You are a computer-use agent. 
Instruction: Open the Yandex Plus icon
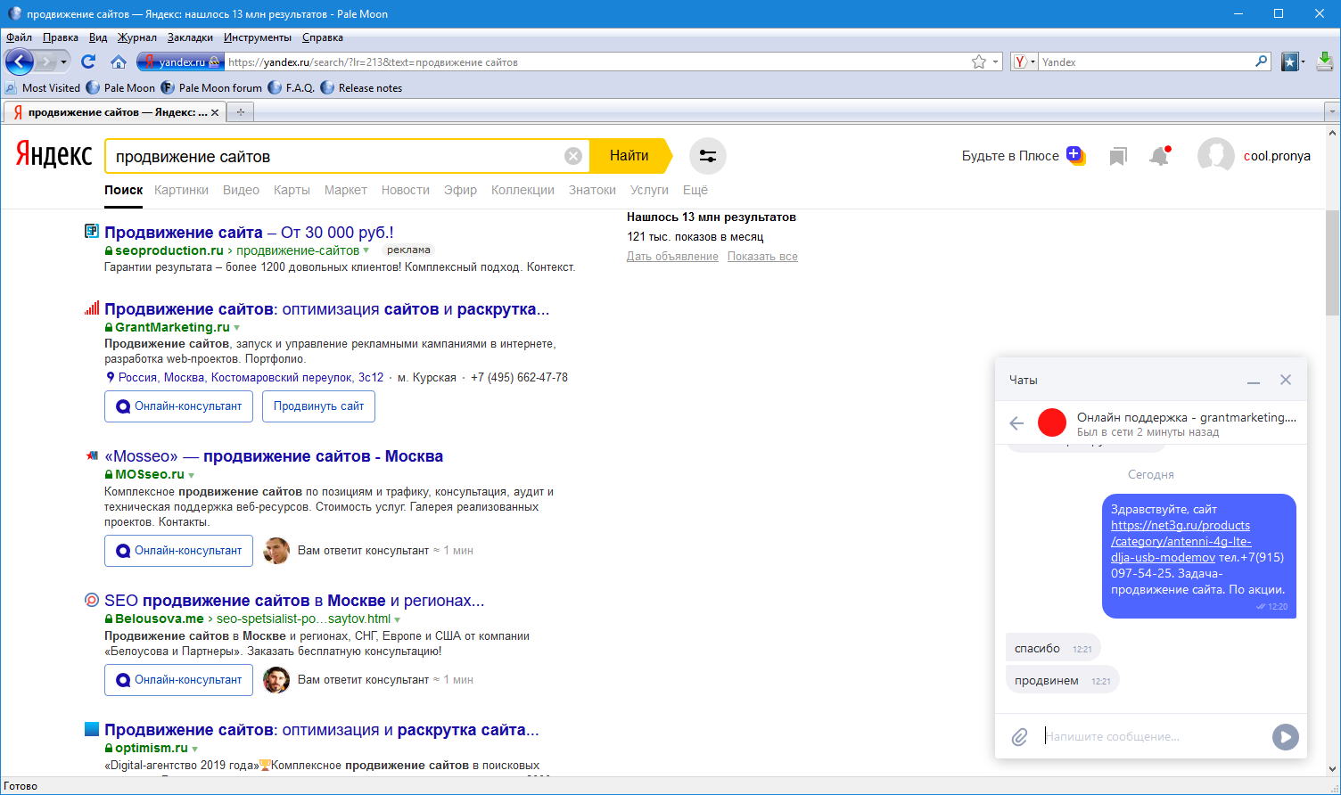[1075, 155]
